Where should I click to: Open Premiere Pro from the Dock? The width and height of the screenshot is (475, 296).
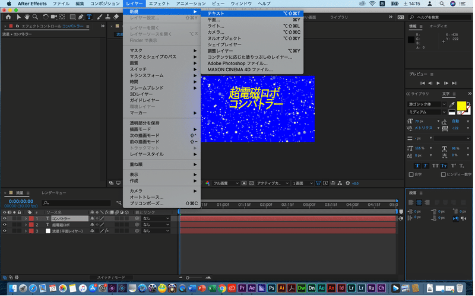click(242, 288)
